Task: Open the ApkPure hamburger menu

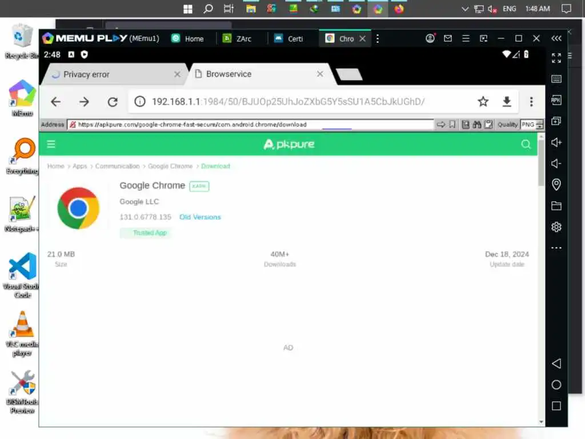Action: click(x=51, y=144)
